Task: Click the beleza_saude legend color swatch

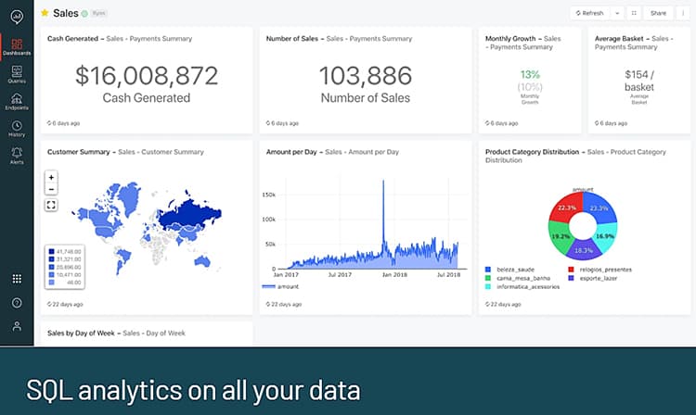Action: pos(489,268)
